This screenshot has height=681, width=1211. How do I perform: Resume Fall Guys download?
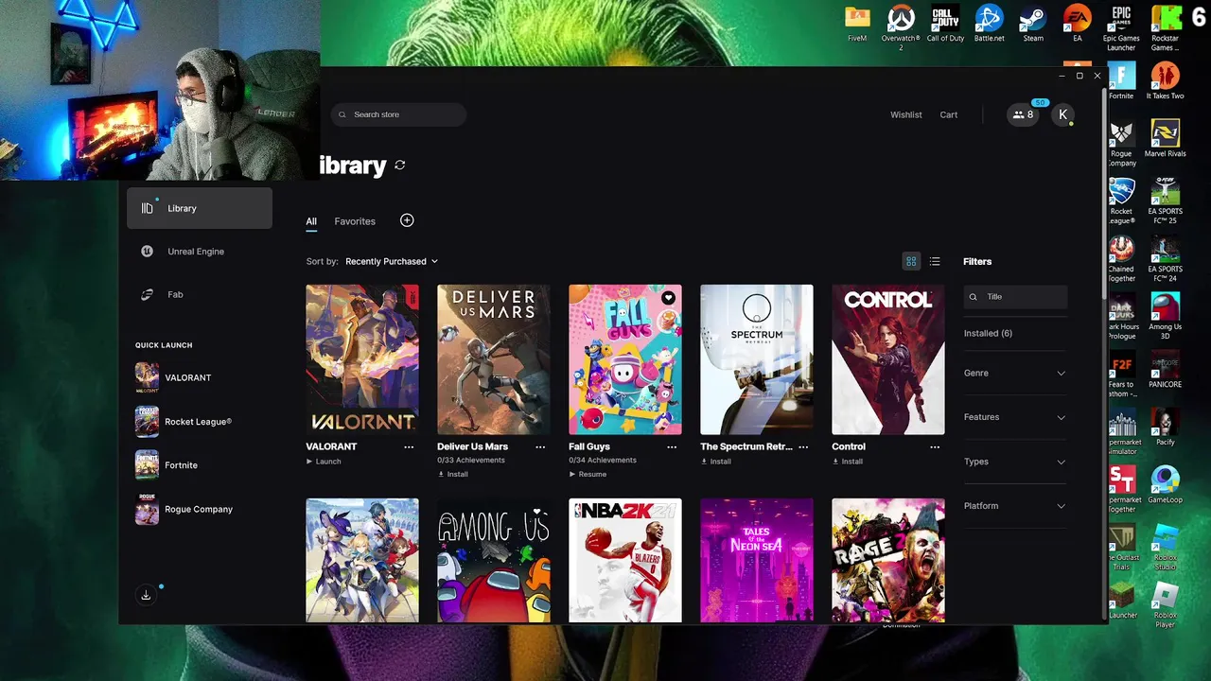pos(588,474)
